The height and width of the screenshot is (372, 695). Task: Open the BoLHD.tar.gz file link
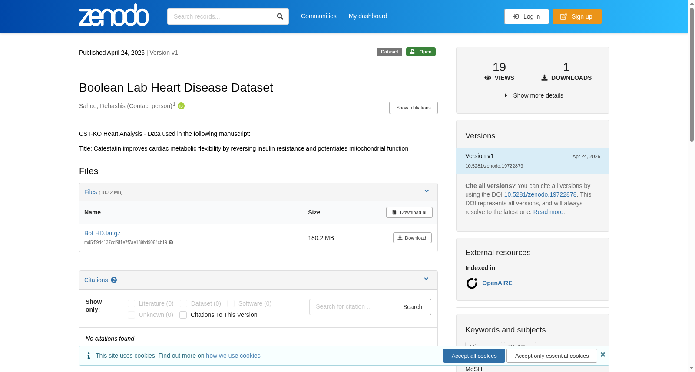point(102,233)
